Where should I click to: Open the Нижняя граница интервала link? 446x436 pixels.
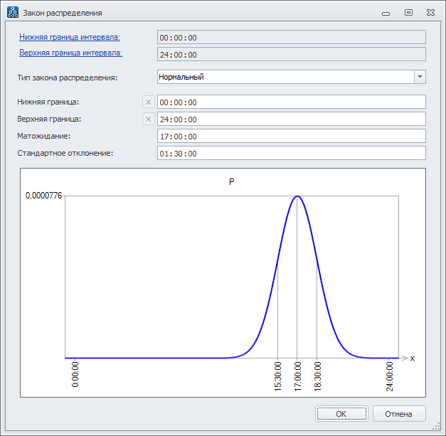(x=70, y=37)
